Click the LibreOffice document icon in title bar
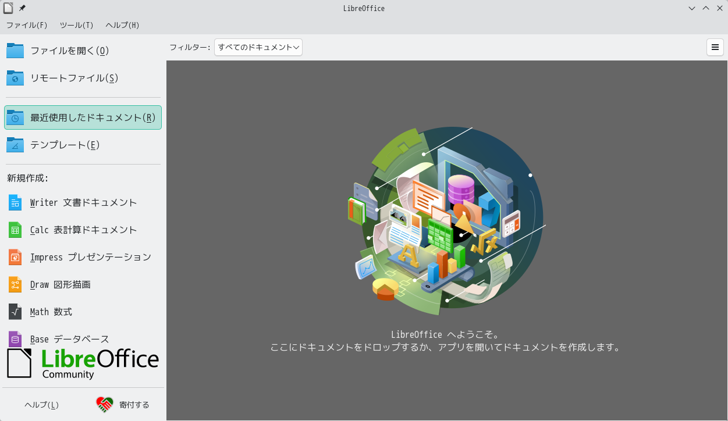The width and height of the screenshot is (728, 421). coord(8,8)
